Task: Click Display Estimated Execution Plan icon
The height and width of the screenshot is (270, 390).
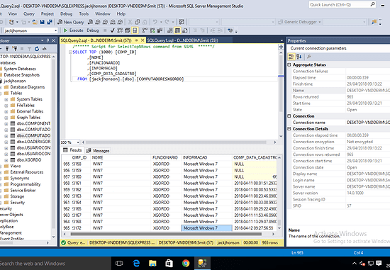Action: [120, 30]
